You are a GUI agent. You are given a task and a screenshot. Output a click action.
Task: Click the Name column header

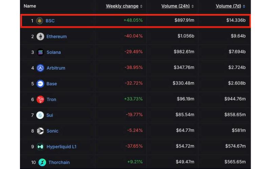click(x=30, y=6)
